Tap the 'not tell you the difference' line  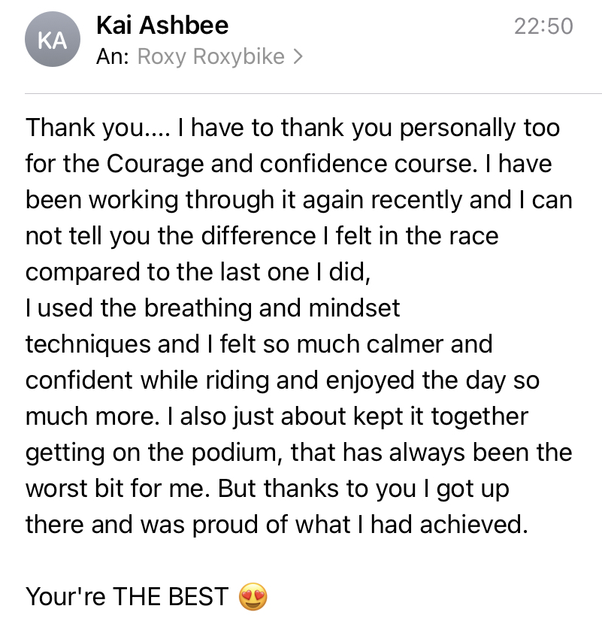click(x=262, y=236)
